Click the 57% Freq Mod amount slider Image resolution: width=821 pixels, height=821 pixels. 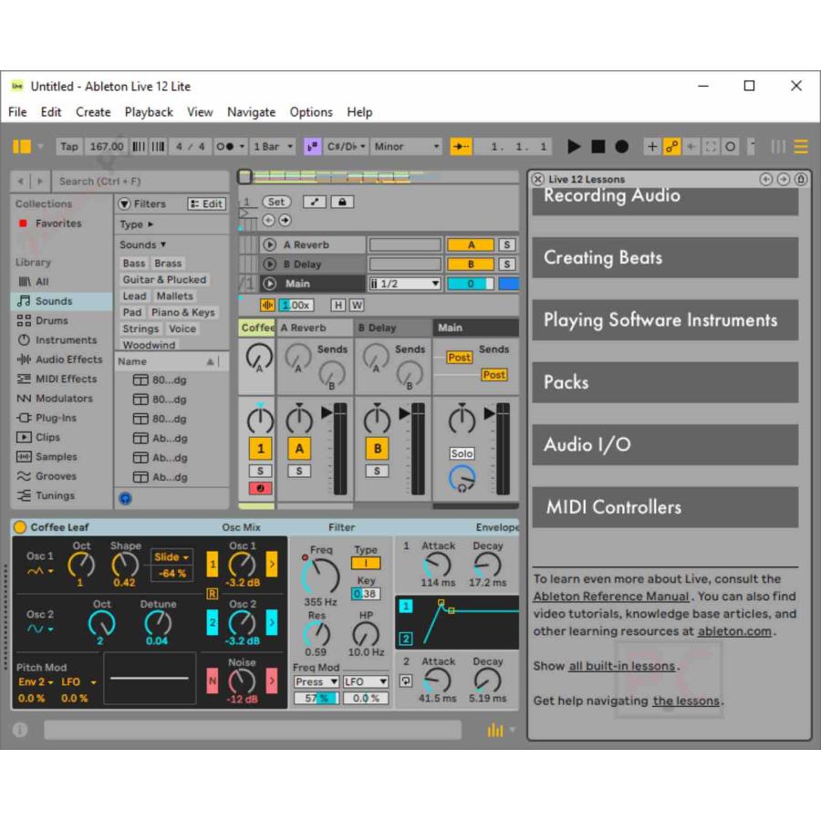(x=316, y=698)
